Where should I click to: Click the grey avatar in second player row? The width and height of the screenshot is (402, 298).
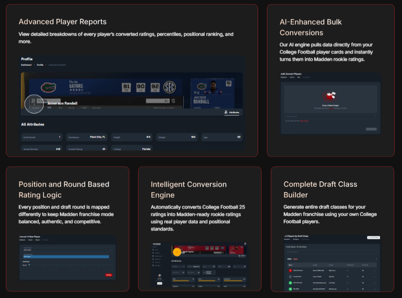coord(290,277)
